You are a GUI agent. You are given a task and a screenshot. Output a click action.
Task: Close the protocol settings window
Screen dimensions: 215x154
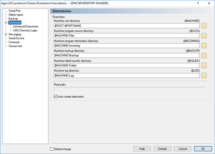click(209, 3)
